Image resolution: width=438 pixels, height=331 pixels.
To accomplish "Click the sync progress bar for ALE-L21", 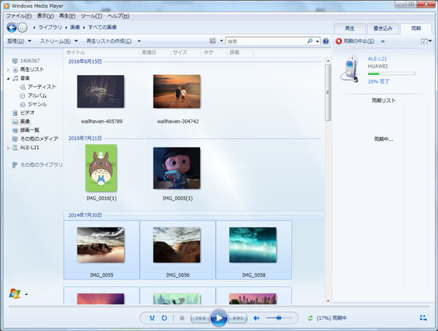I will point(391,74).
